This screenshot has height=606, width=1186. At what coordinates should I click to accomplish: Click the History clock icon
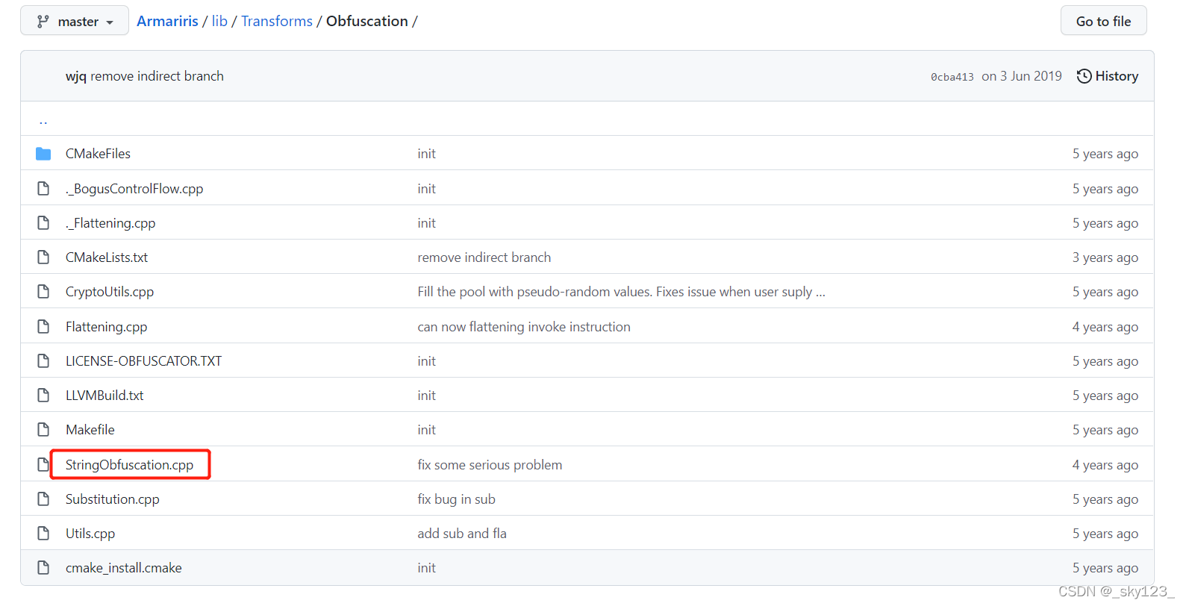pyautogui.click(x=1084, y=76)
